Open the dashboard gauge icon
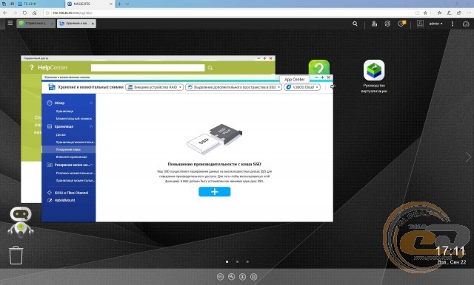 (466, 24)
